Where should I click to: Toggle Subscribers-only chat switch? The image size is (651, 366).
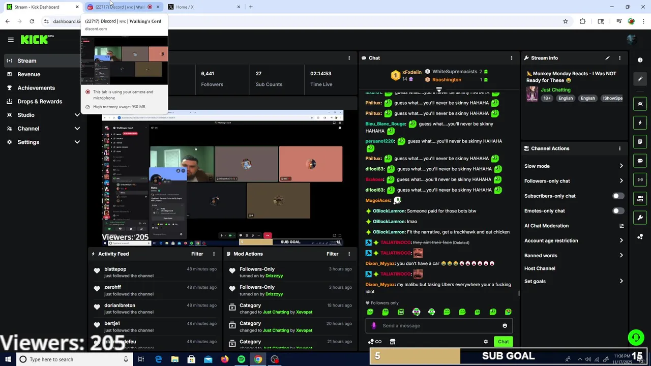click(x=618, y=196)
